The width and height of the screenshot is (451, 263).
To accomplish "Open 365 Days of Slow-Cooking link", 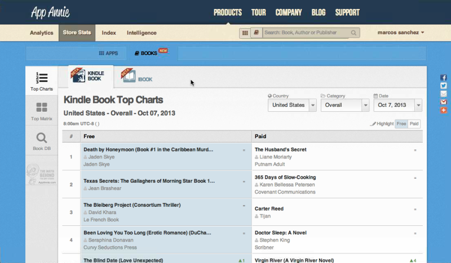I will (x=285, y=177).
